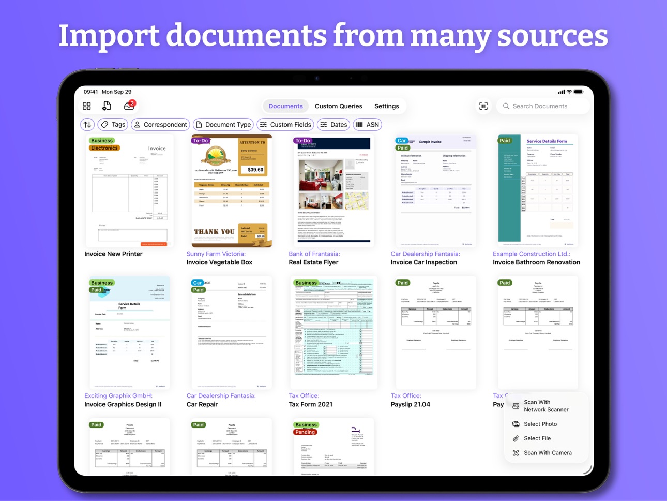Screen dimensions: 667x501
Task: Check the Wi-Fi indicator in the status bar
Action: tap(569, 92)
